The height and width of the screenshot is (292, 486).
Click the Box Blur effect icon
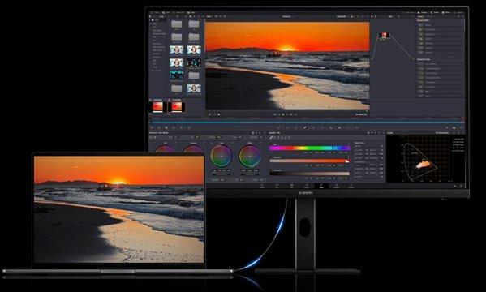421,25
